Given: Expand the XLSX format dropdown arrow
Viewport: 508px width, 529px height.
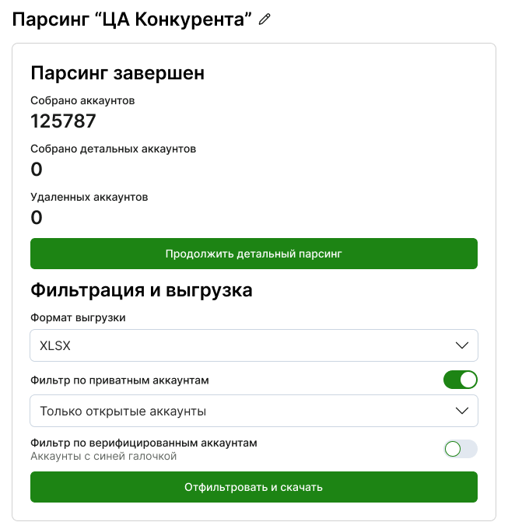Looking at the screenshot, I should (x=462, y=345).
